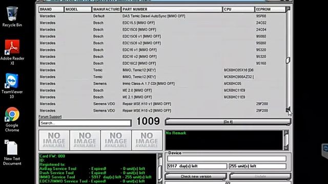Open Adobe Reader XI desktop shortcut
Image resolution: width=328 pixels, height=184 pixels.
coord(12,52)
